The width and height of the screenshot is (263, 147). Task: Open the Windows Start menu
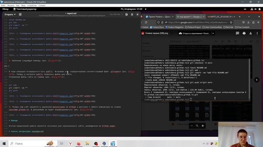4,143
